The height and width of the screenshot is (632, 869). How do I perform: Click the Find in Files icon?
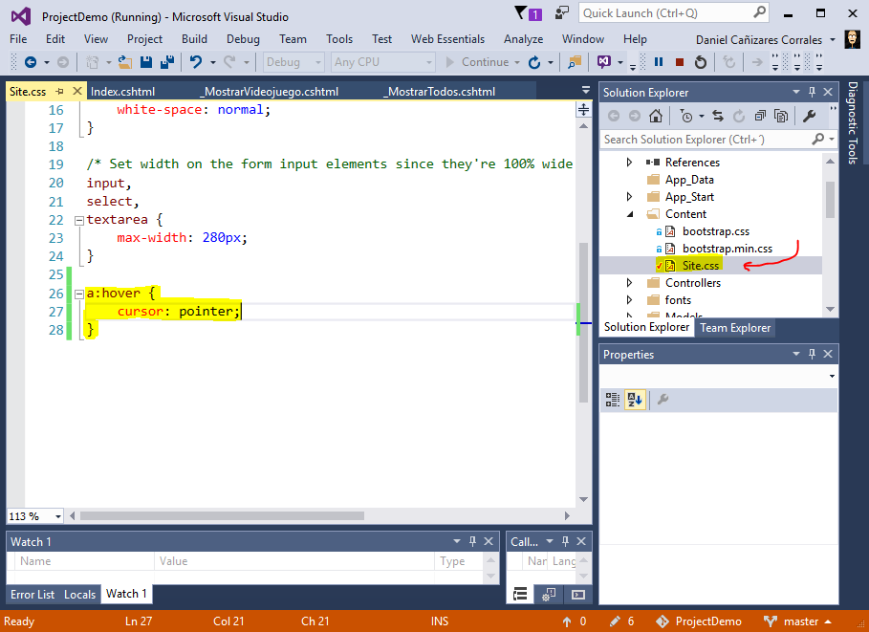575,62
